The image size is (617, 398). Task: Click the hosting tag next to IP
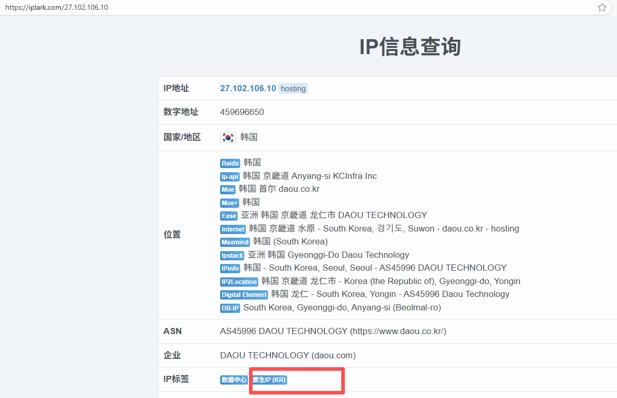[293, 89]
